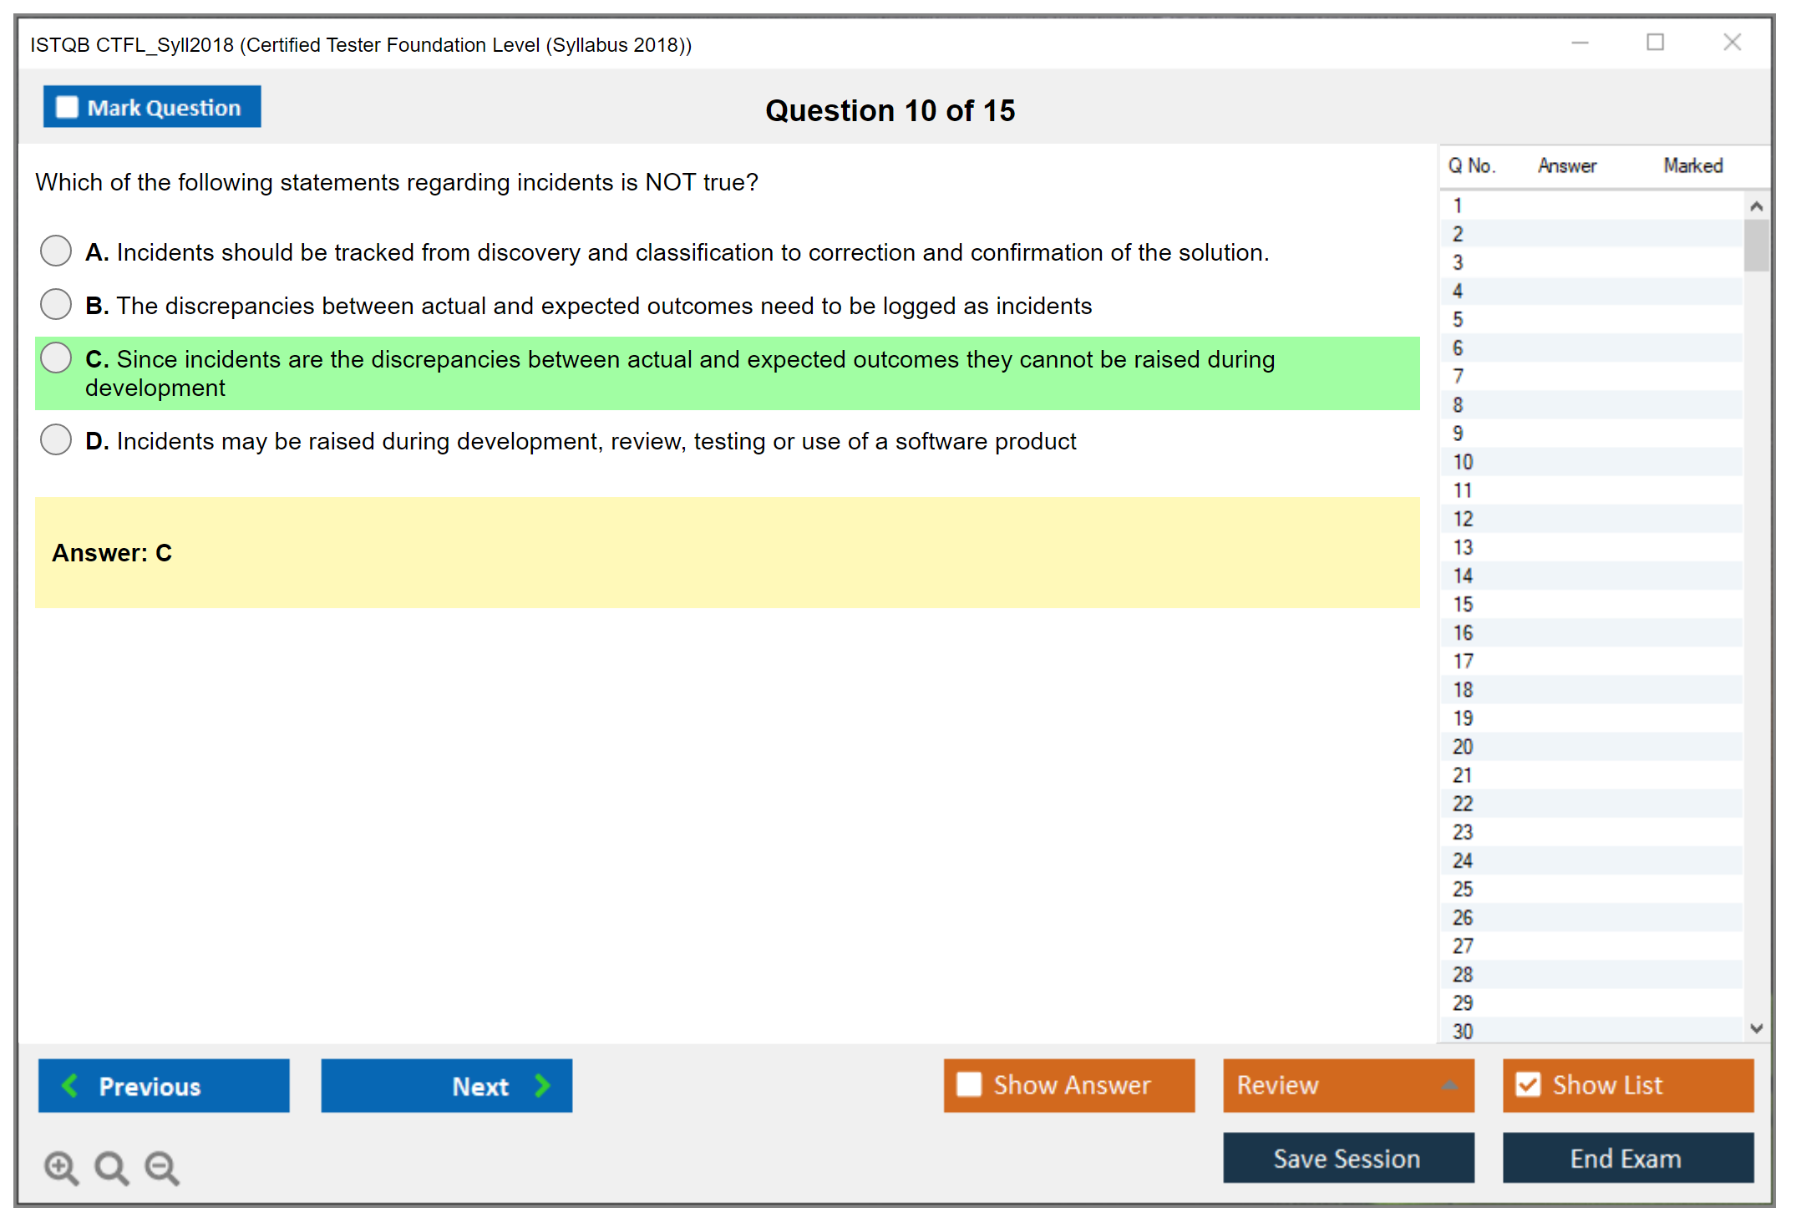Viewport: 1796px width, 1228px height.
Task: Jump to question 15 in list
Action: (x=1463, y=604)
